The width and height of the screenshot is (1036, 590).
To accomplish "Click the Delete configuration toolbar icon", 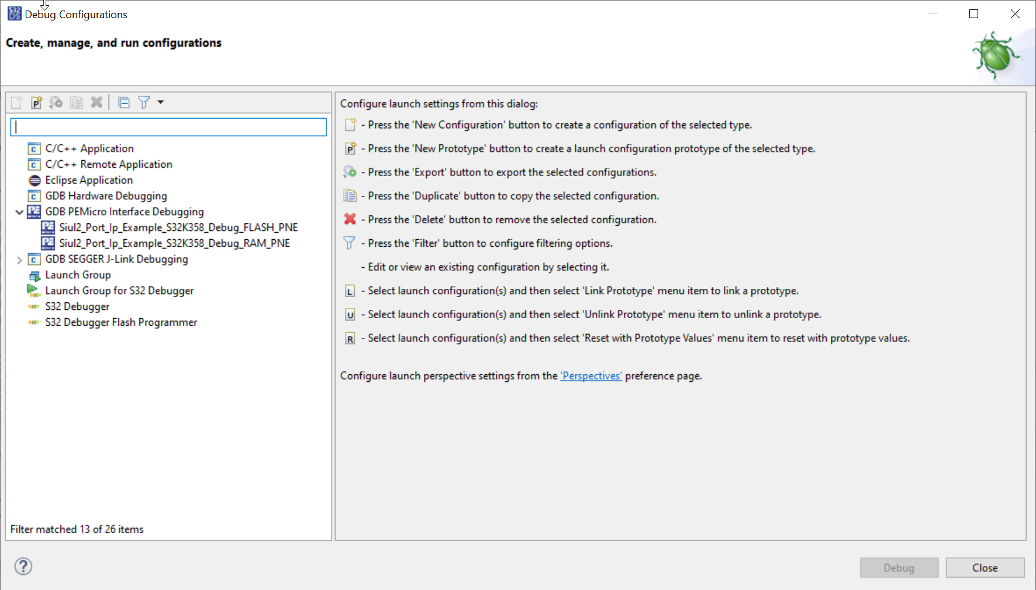I will [96, 103].
